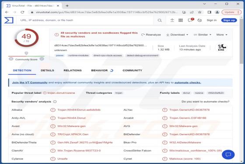Open a new browser tab
Viewport: 245px width, 164px height.
tap(67, 6)
